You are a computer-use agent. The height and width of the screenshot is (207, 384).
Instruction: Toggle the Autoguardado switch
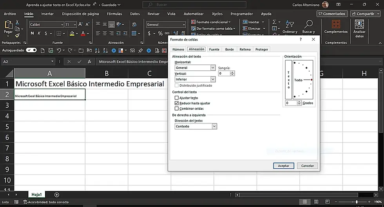pos(31,50)
